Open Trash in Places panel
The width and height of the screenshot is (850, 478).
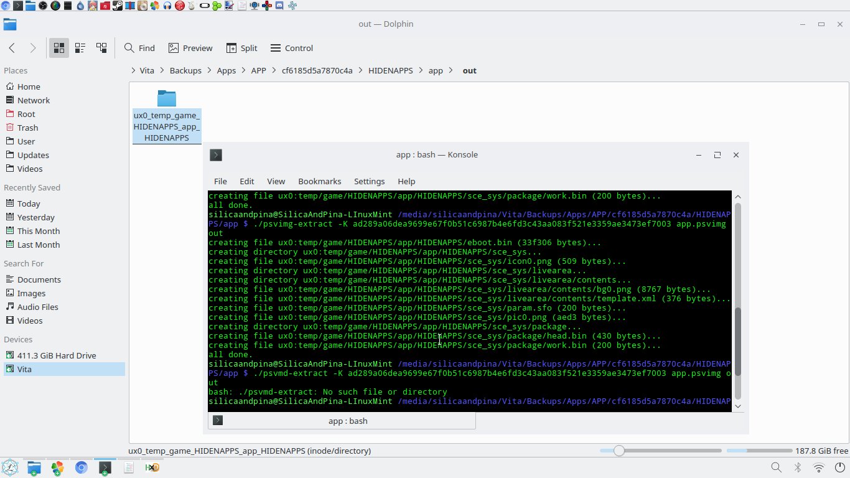27,128
